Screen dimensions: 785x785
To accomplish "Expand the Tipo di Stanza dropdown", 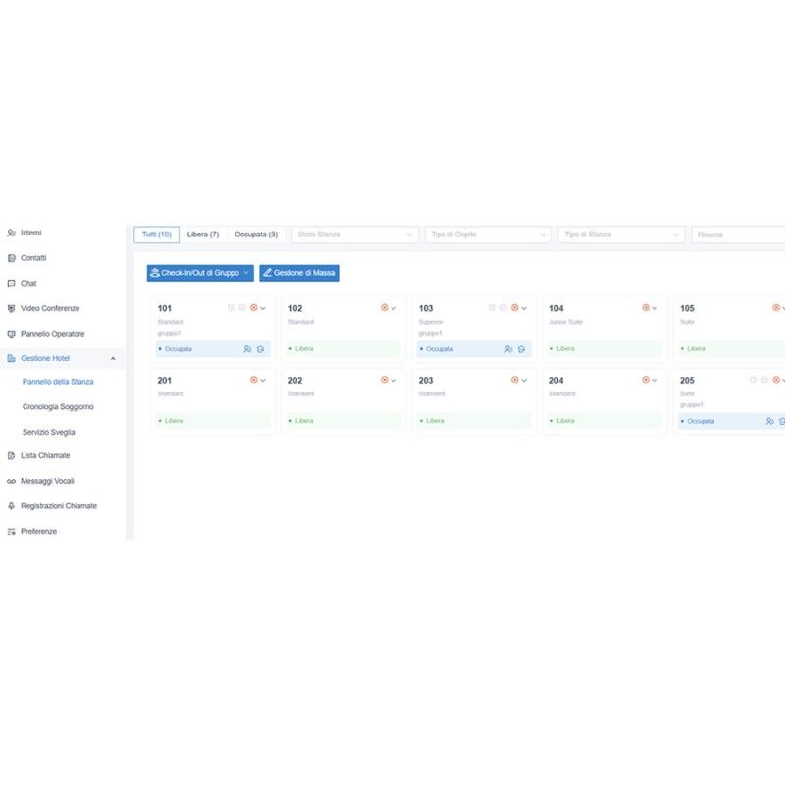I will point(621,235).
